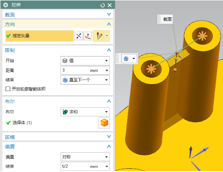Screen dimensions: 223x172
Task: Open the offset 结束 mm dropdown arrow
Action: [x=107, y=166]
